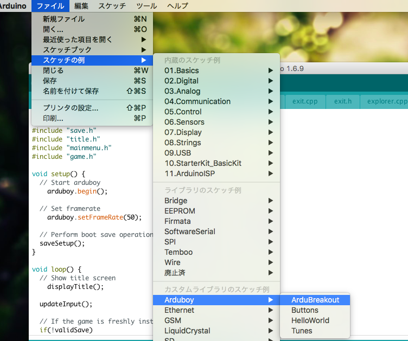Open the SoftwareSerial library examples
The width and height of the screenshot is (408, 341).
tap(216, 231)
